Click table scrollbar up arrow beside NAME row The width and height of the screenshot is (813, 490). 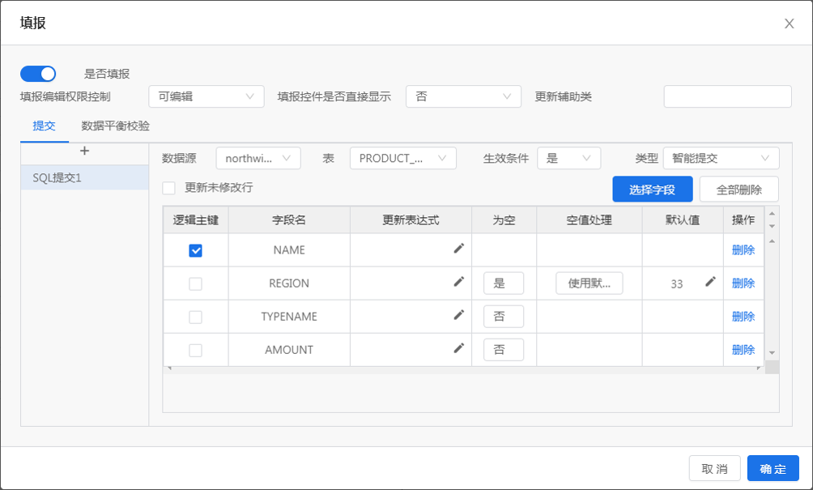pos(772,241)
